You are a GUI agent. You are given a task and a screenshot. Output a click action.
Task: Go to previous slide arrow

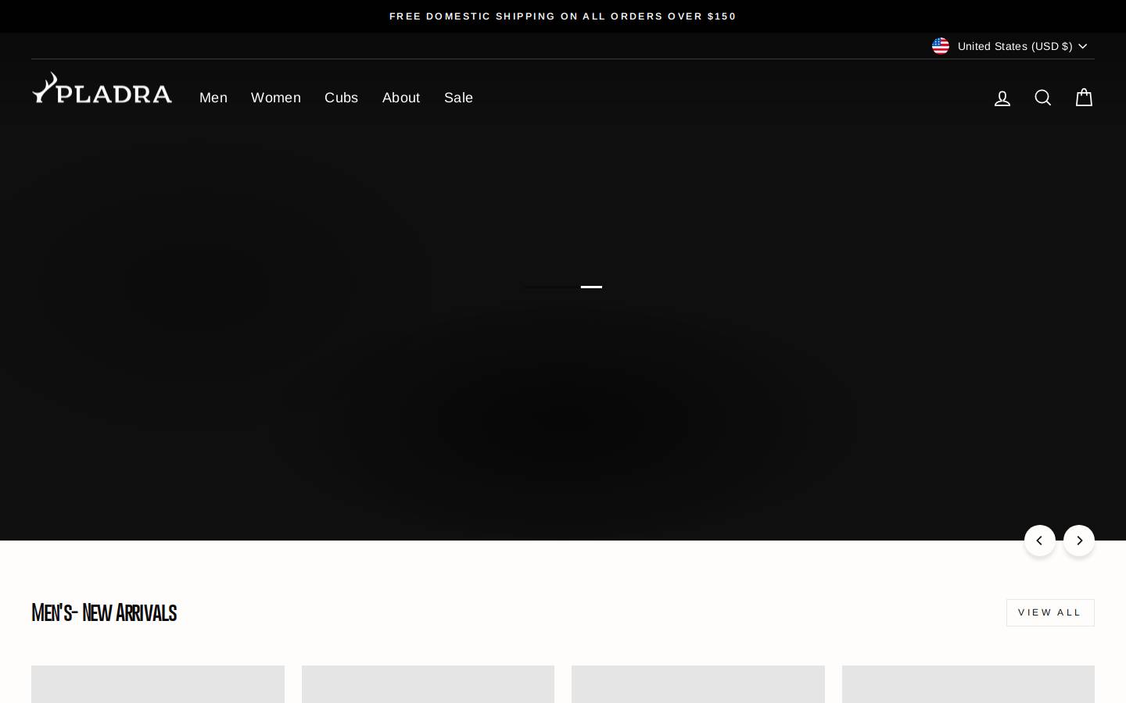(1040, 541)
